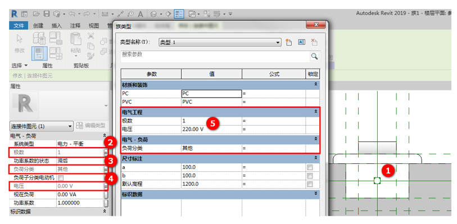This screenshot has width=457, height=224.
Task: Open the 选择 panel dropdown arrow
Action: (26, 65)
